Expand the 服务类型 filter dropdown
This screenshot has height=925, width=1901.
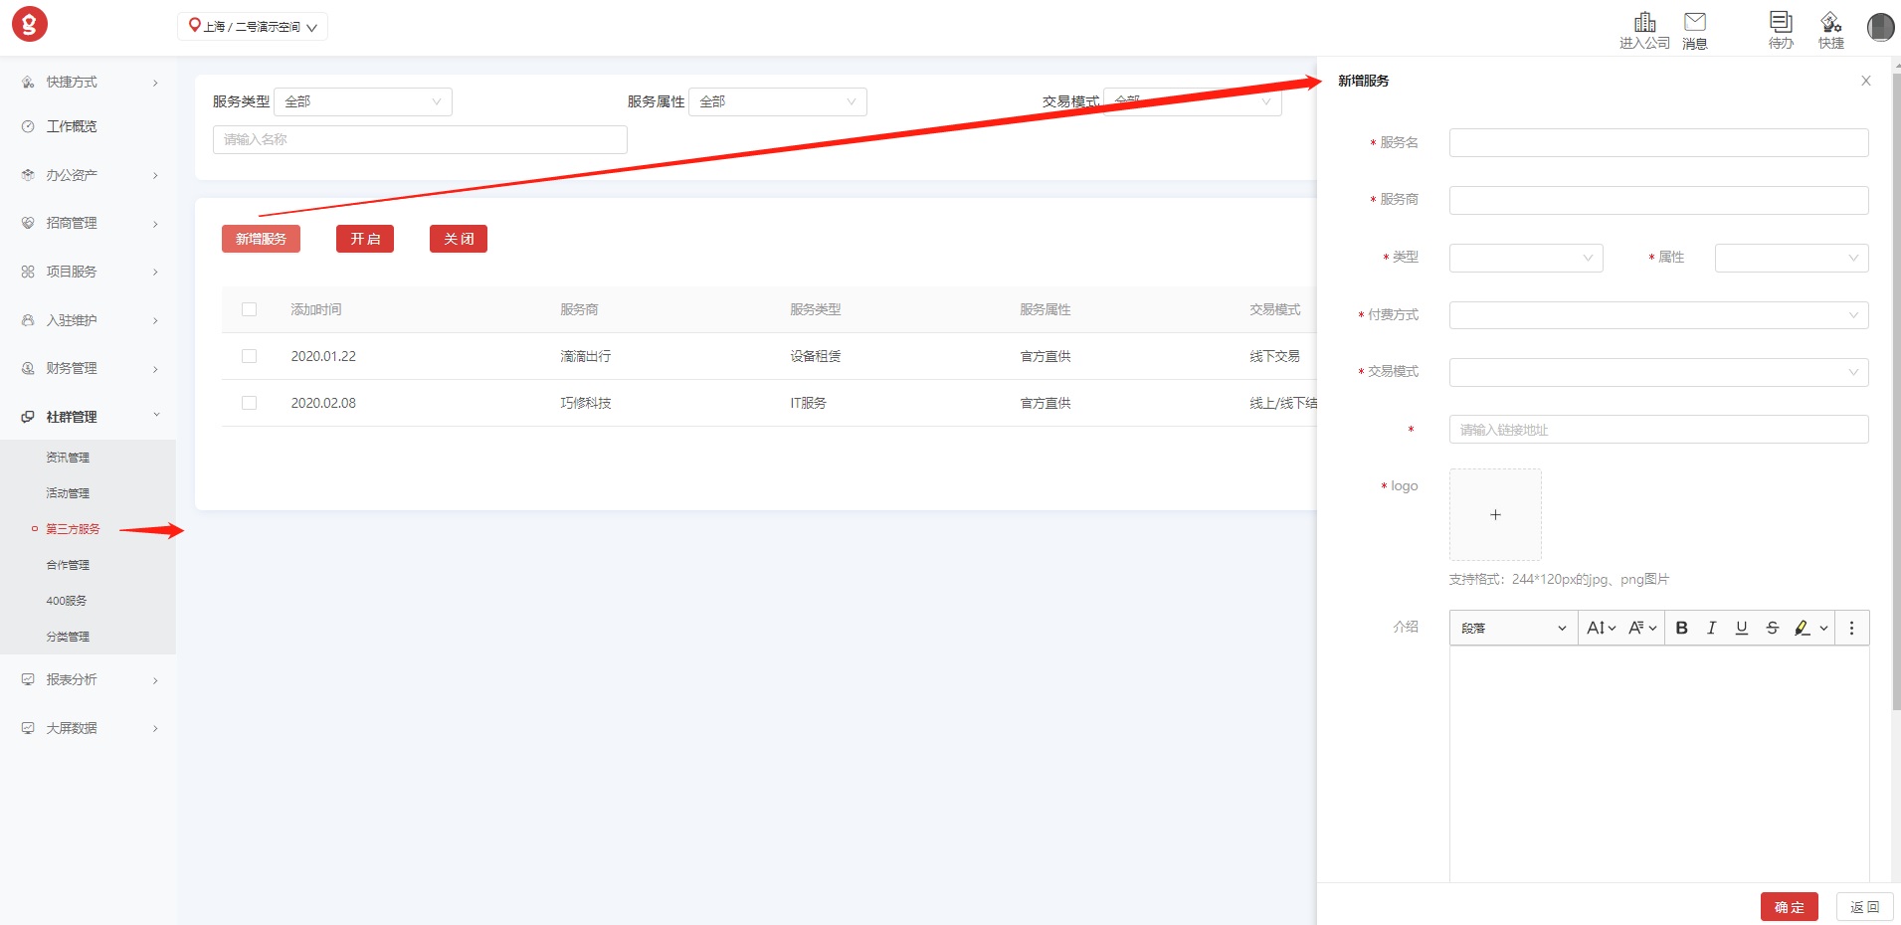click(x=362, y=101)
